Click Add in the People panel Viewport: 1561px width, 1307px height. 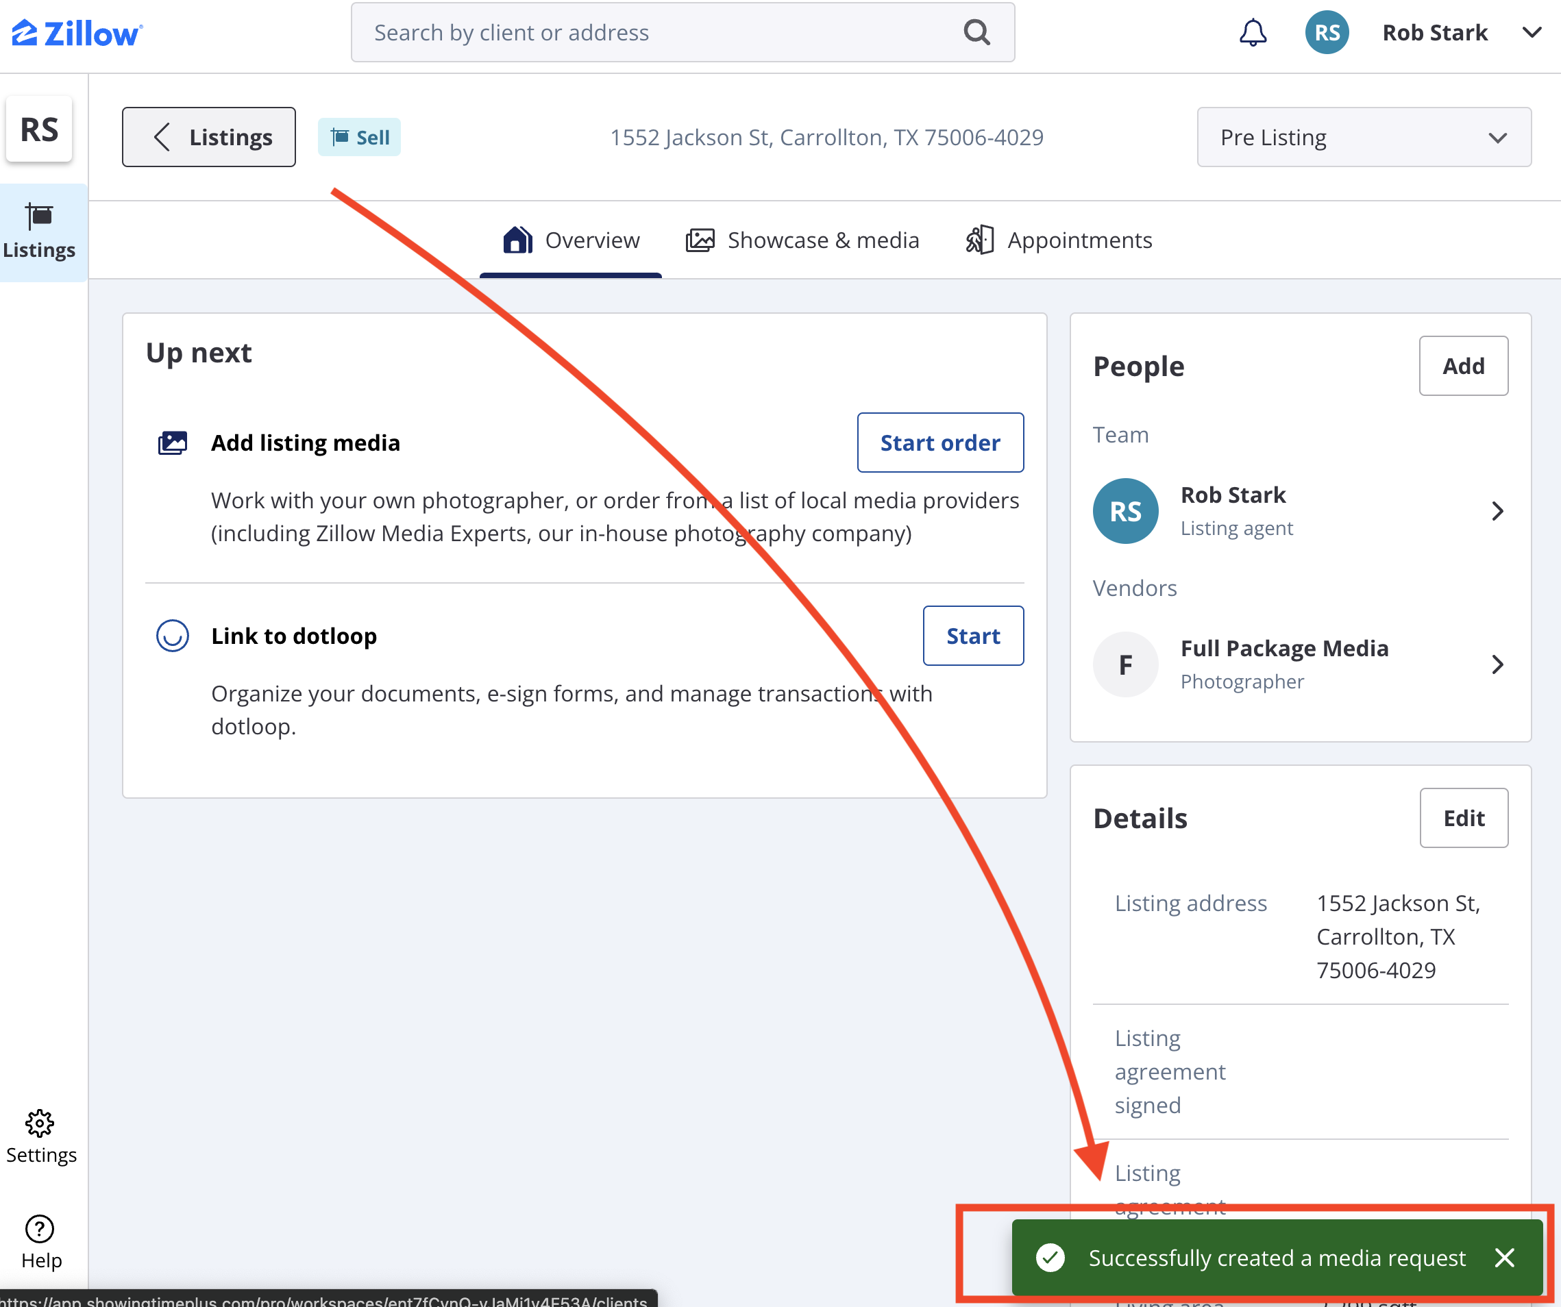pos(1463,366)
